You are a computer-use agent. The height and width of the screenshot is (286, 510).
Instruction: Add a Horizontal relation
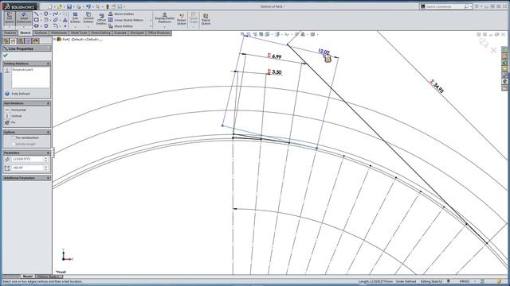coord(15,110)
